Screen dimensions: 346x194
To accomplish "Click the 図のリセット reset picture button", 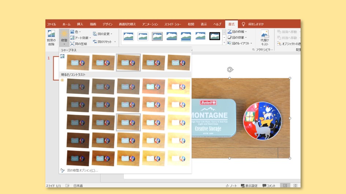I will (x=104, y=42).
